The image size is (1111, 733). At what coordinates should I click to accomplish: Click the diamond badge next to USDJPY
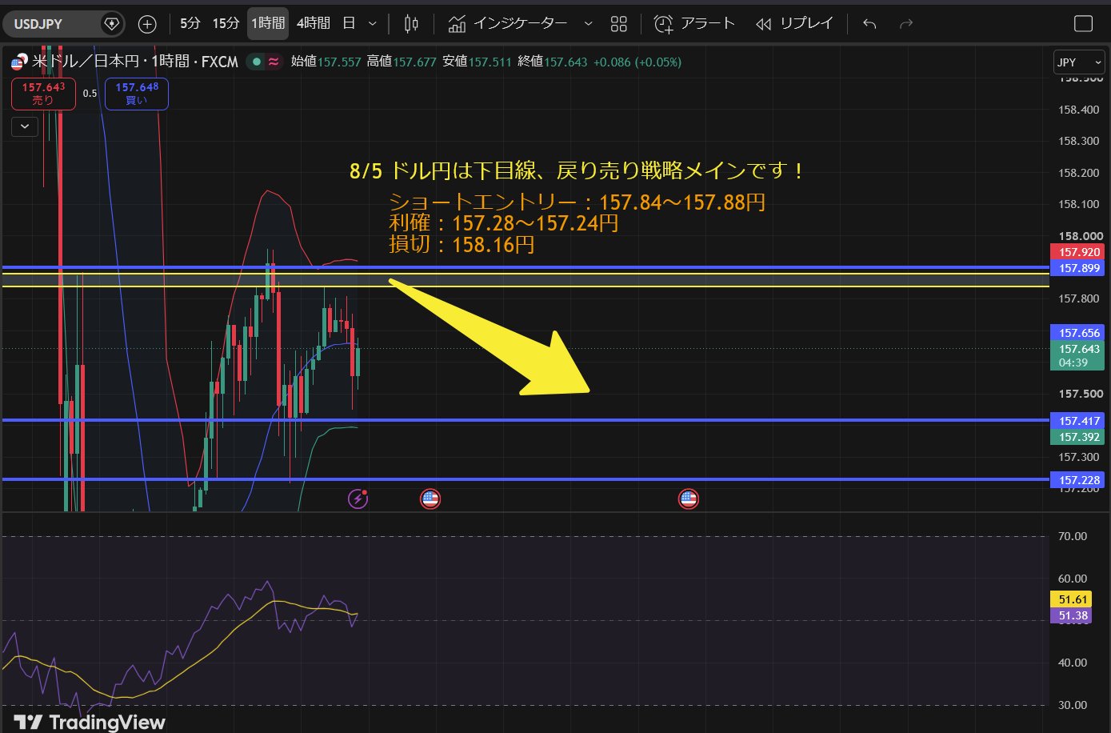pos(112,24)
